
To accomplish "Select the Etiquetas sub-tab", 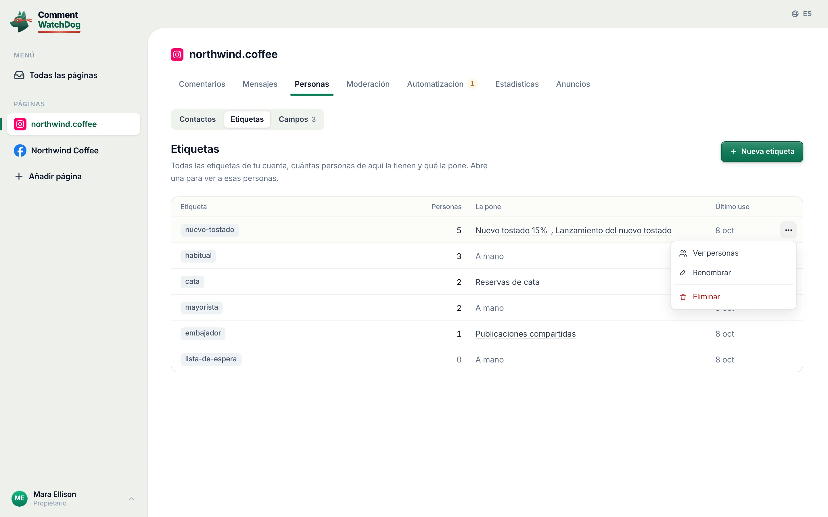I will pos(247,119).
